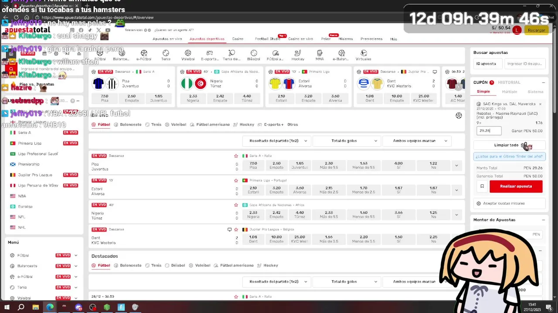
Task: Click the bookmark icon beside Realizar apuesta
Action: click(482, 186)
